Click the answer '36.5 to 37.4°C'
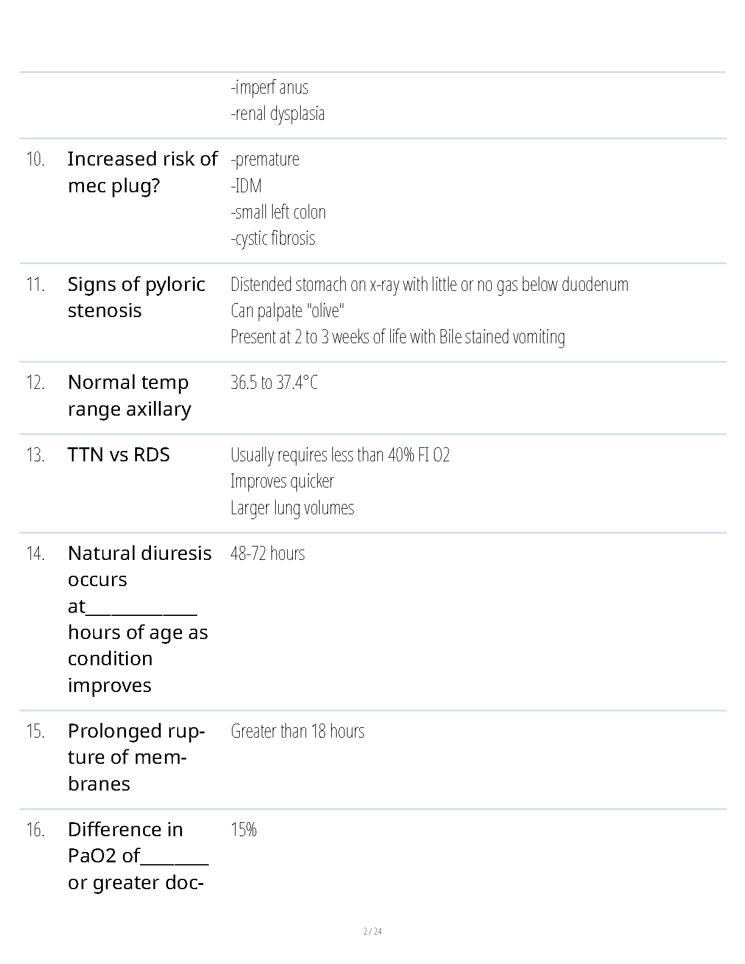Viewport: 745px width, 964px height. (x=274, y=383)
